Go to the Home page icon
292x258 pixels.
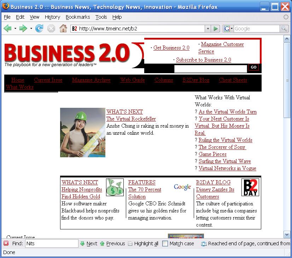pos(63,28)
